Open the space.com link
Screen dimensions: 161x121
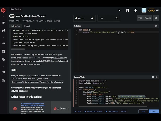click(x=59, y=58)
